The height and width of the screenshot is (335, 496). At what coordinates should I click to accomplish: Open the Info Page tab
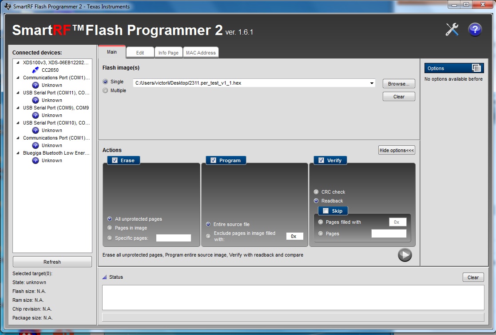[168, 53]
